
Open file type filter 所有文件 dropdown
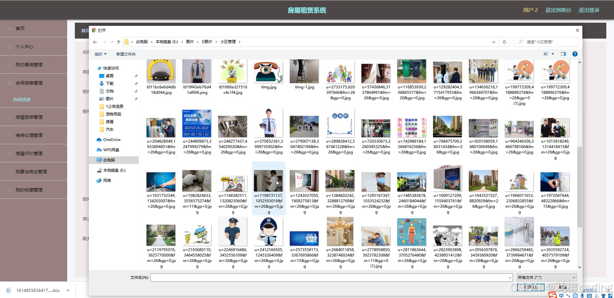click(547, 277)
